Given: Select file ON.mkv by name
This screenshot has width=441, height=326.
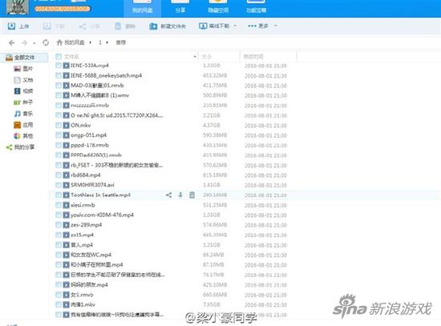Looking at the screenshot, I should (81, 125).
